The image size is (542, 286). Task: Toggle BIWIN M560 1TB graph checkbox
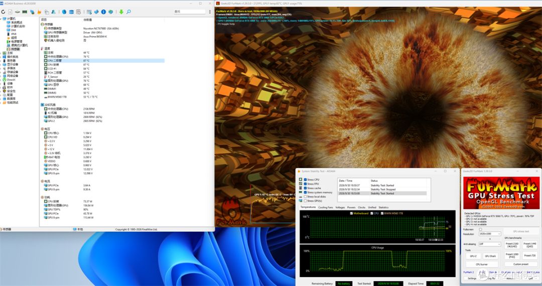[x=382, y=213]
